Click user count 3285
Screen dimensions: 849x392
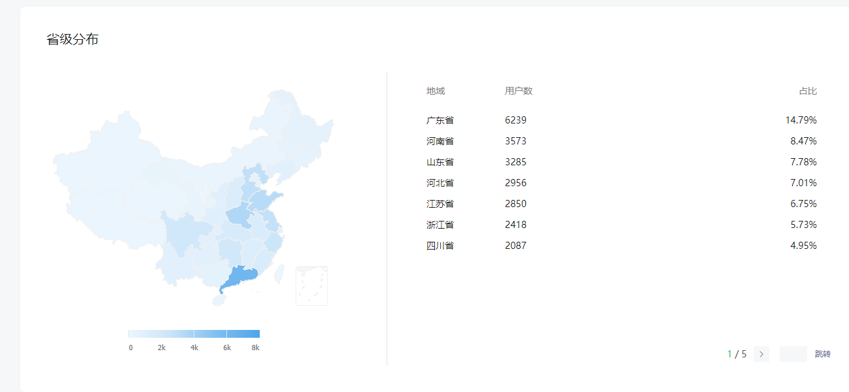(x=515, y=162)
